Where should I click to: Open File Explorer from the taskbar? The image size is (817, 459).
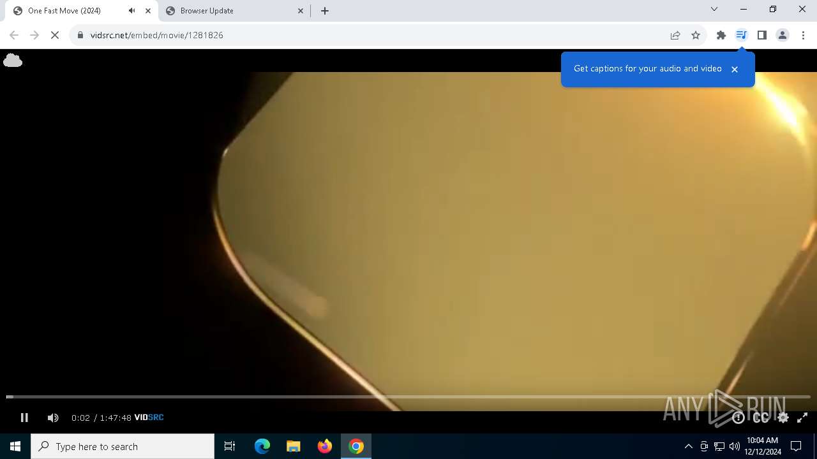tap(294, 446)
